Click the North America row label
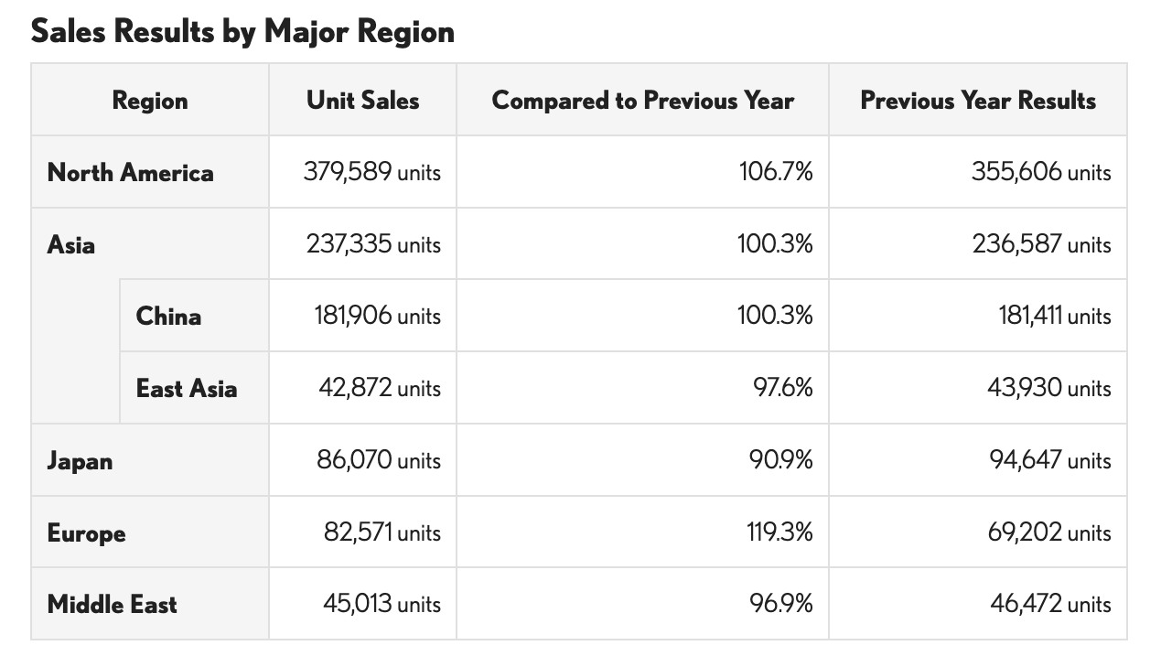This screenshot has width=1161, height=656. 131,173
